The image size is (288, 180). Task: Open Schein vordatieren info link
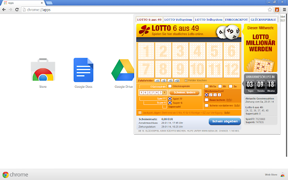237,105
